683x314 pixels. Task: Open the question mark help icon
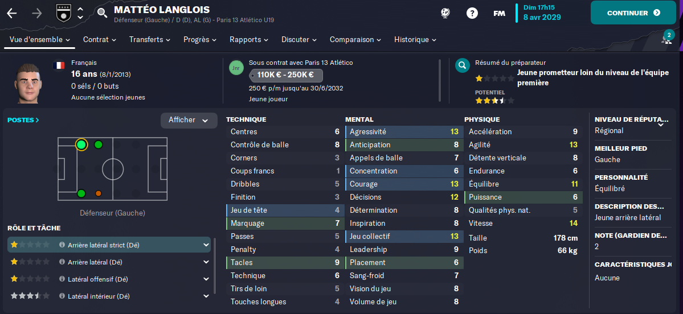[472, 13]
